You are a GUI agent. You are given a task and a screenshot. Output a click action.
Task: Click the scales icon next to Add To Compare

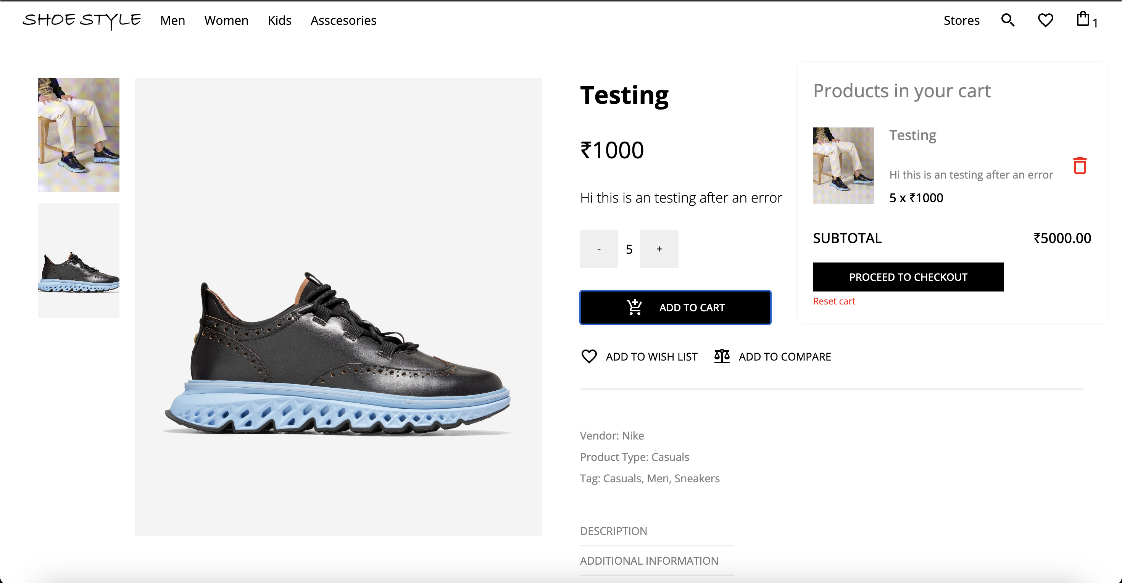tap(721, 356)
